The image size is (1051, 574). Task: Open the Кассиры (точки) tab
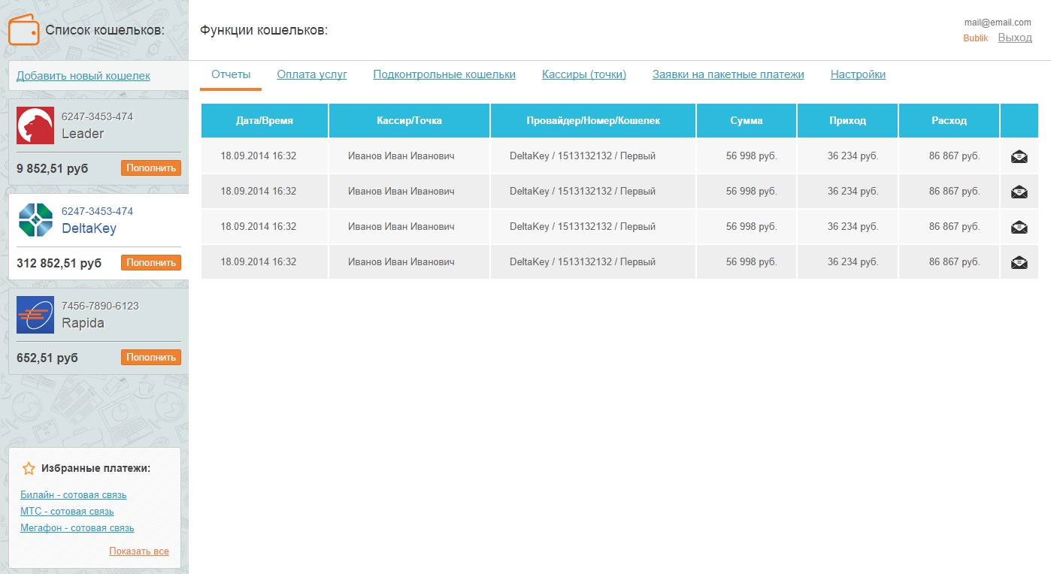pos(584,74)
